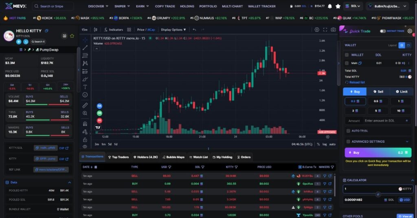
Task: Open the Display Options dropdown
Action: [x=173, y=30]
